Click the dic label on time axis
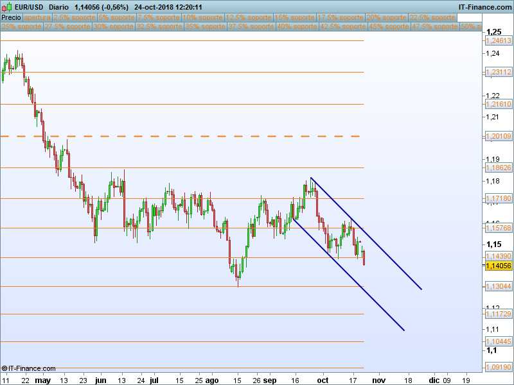The image size is (514, 385). 434,381
